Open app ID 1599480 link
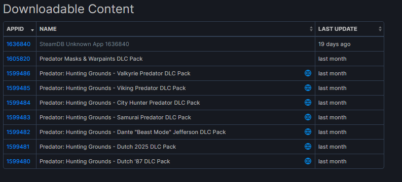Image resolution: width=402 pixels, height=182 pixels. [x=18, y=161]
